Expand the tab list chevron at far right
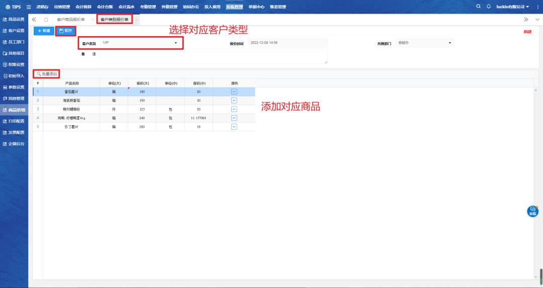 tap(536, 20)
